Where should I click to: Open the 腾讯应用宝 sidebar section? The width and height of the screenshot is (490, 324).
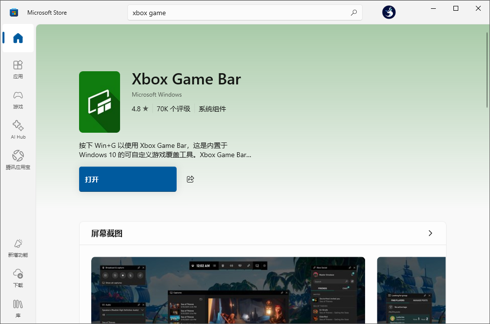coord(18,160)
